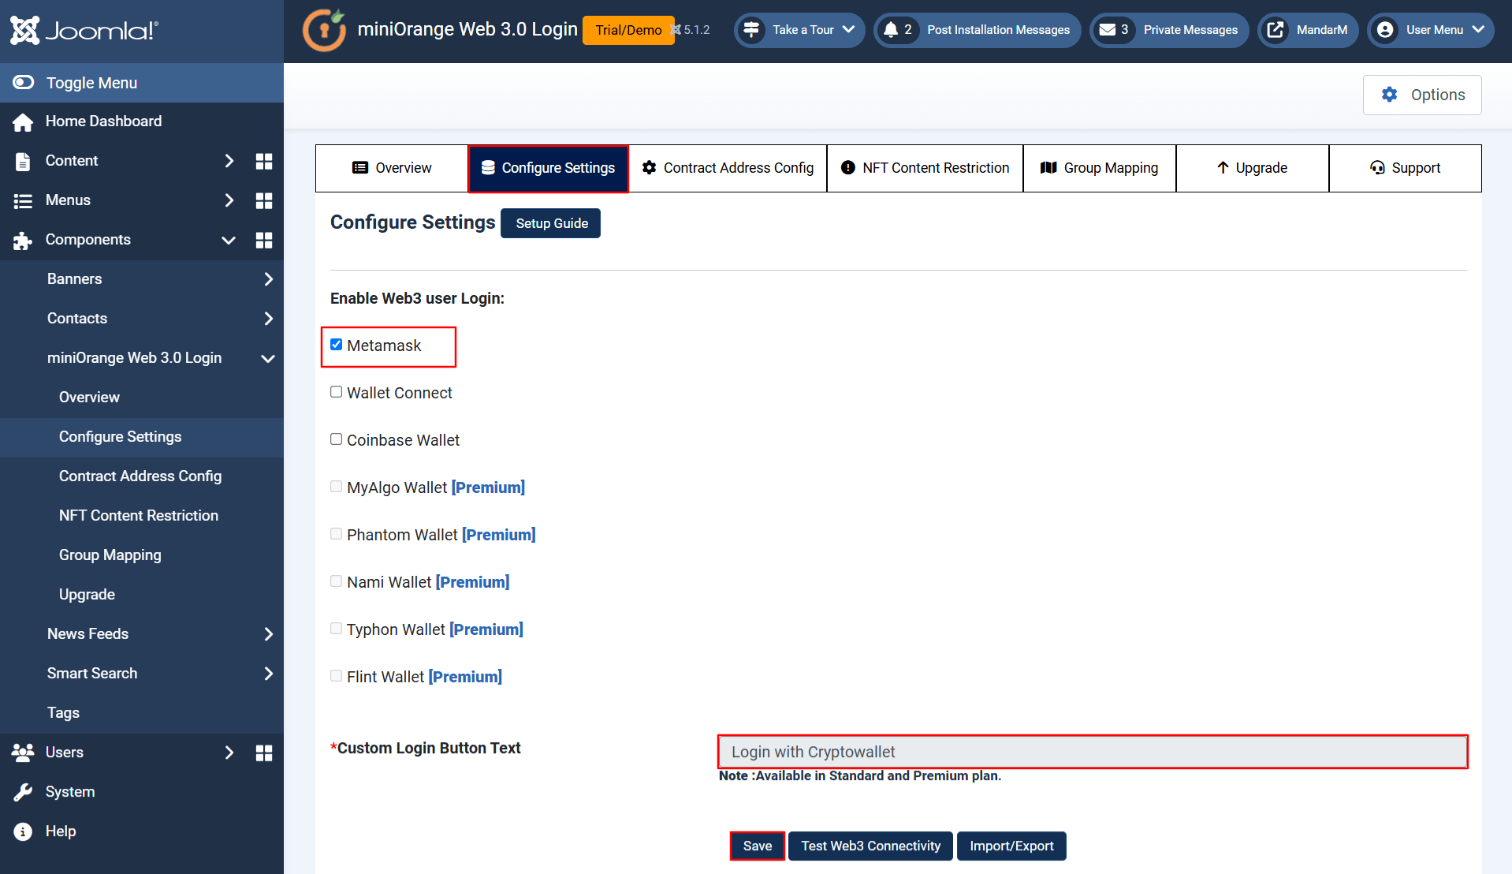This screenshot has width=1512, height=874.
Task: Click the Options button label
Action: [1438, 95]
